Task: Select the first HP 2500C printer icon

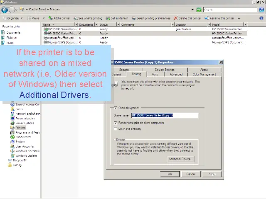Action: pyautogui.click(x=45, y=29)
